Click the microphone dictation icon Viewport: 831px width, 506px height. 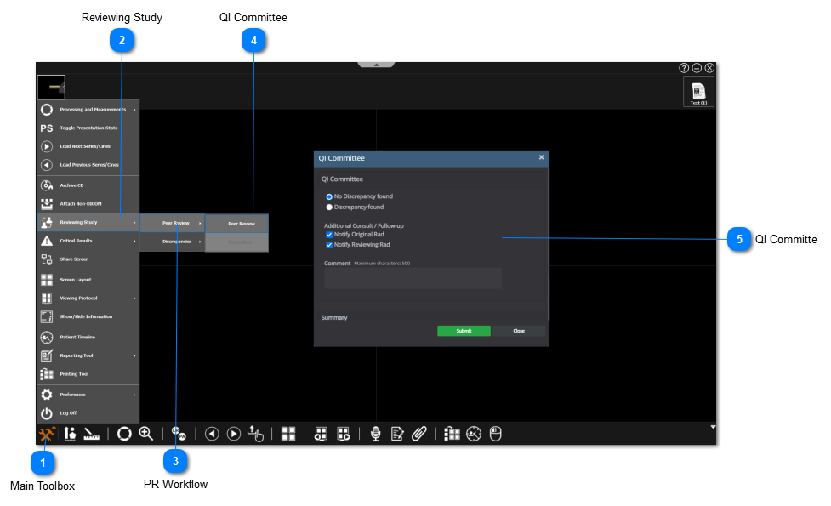375,434
